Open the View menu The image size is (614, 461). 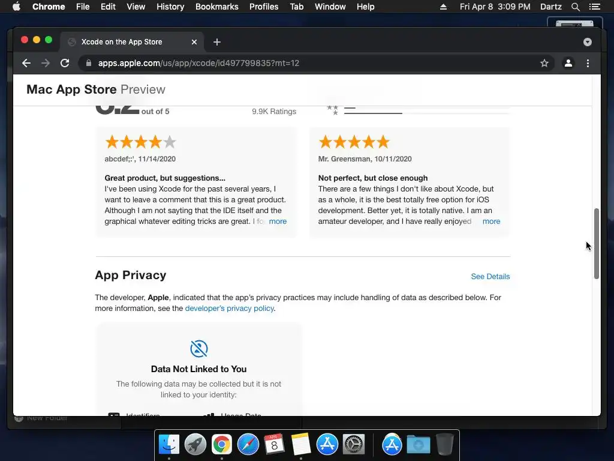point(136,7)
